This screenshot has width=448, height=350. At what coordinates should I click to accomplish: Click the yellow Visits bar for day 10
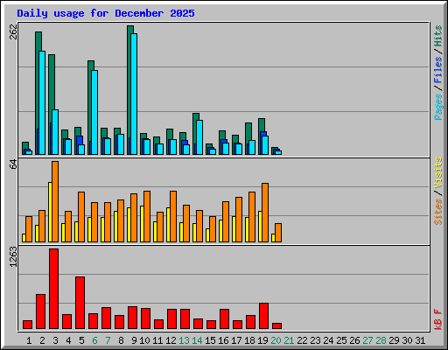point(142,224)
